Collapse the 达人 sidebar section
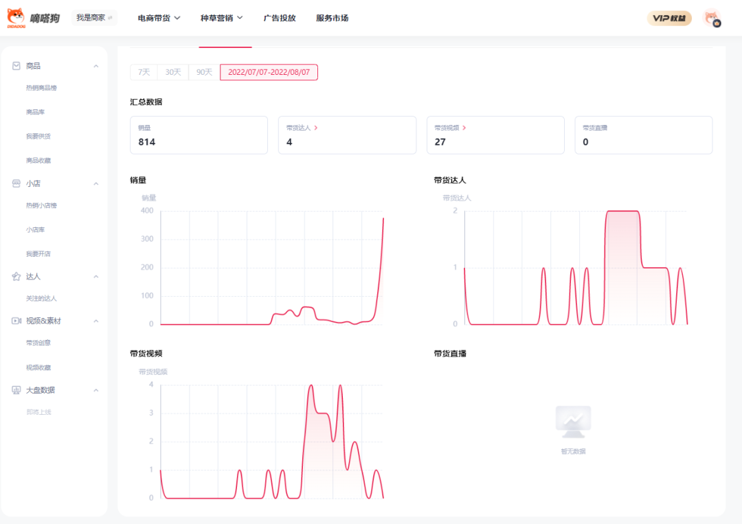 pyautogui.click(x=96, y=277)
